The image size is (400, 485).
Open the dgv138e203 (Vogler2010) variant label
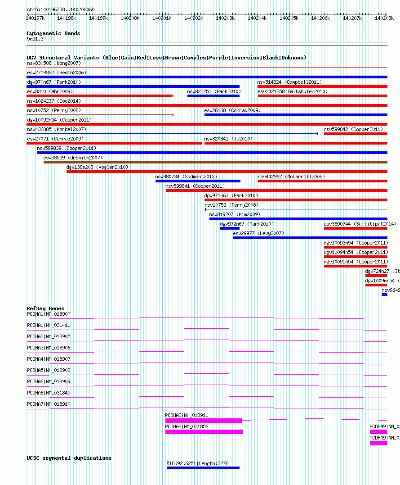coord(97,167)
